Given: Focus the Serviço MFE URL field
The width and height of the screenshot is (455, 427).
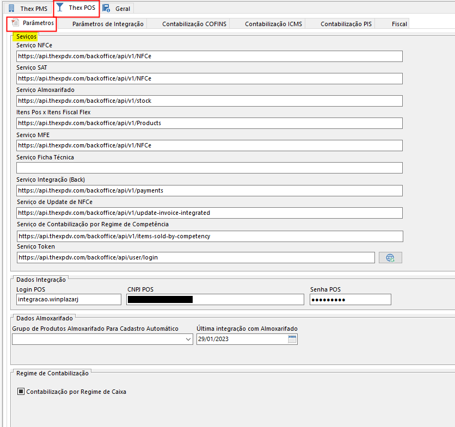Looking at the screenshot, I should point(210,146).
